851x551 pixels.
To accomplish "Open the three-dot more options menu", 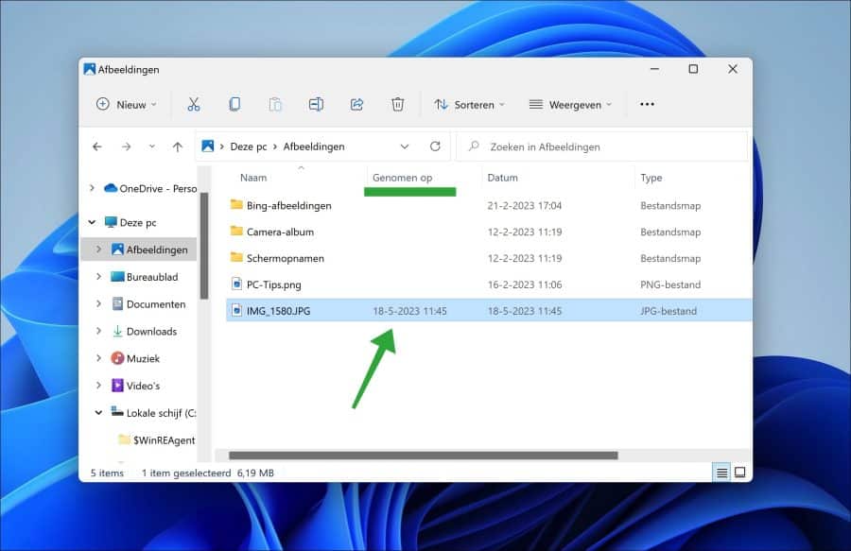I will pyautogui.click(x=647, y=104).
